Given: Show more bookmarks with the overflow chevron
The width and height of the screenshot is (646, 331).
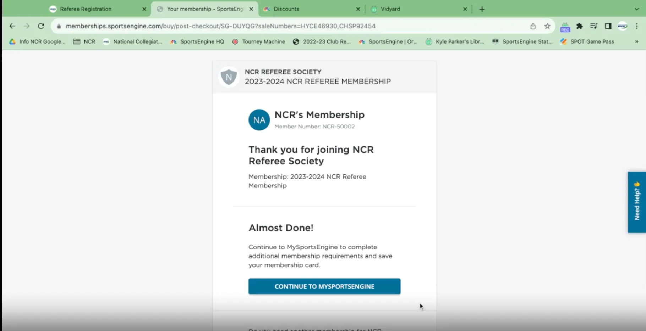Looking at the screenshot, I should [x=637, y=41].
